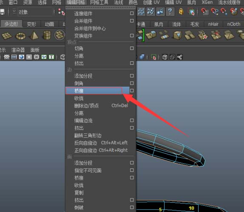Image resolution: width=244 pixels, height=212 pixels.
Task: Open option box for 编辑边流
Action: click(x=132, y=120)
